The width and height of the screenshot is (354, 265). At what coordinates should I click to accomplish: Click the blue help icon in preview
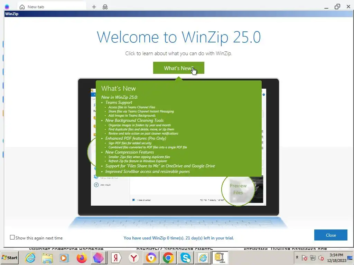[x=264, y=95]
